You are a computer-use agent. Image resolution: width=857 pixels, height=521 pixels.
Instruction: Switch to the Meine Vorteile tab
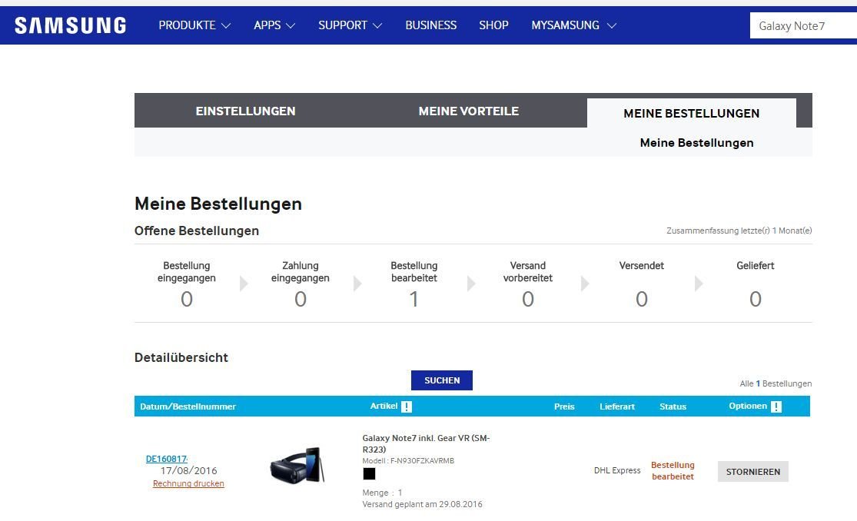click(x=468, y=111)
